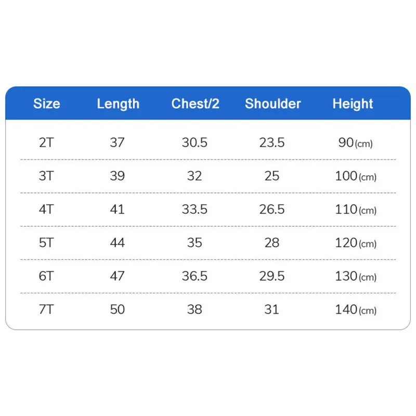Select the chest value 30.5
Image resolution: width=416 pixels, height=416 pixels.
pyautogui.click(x=194, y=142)
